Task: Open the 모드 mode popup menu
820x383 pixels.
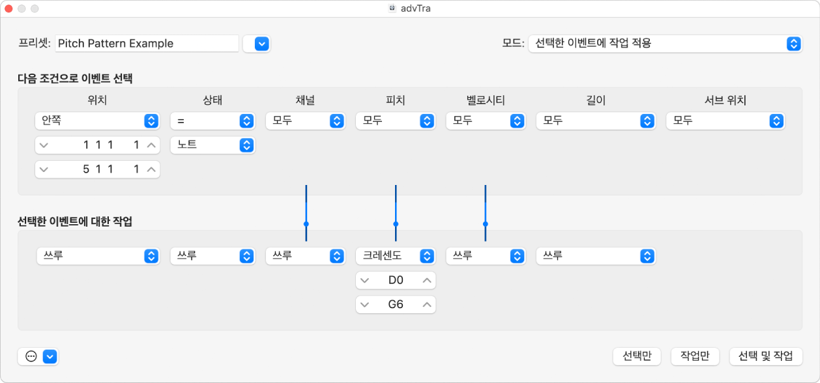Action: coord(665,44)
